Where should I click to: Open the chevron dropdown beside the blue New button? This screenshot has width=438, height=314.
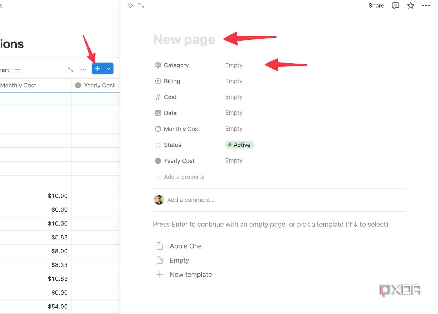pyautogui.click(x=108, y=69)
